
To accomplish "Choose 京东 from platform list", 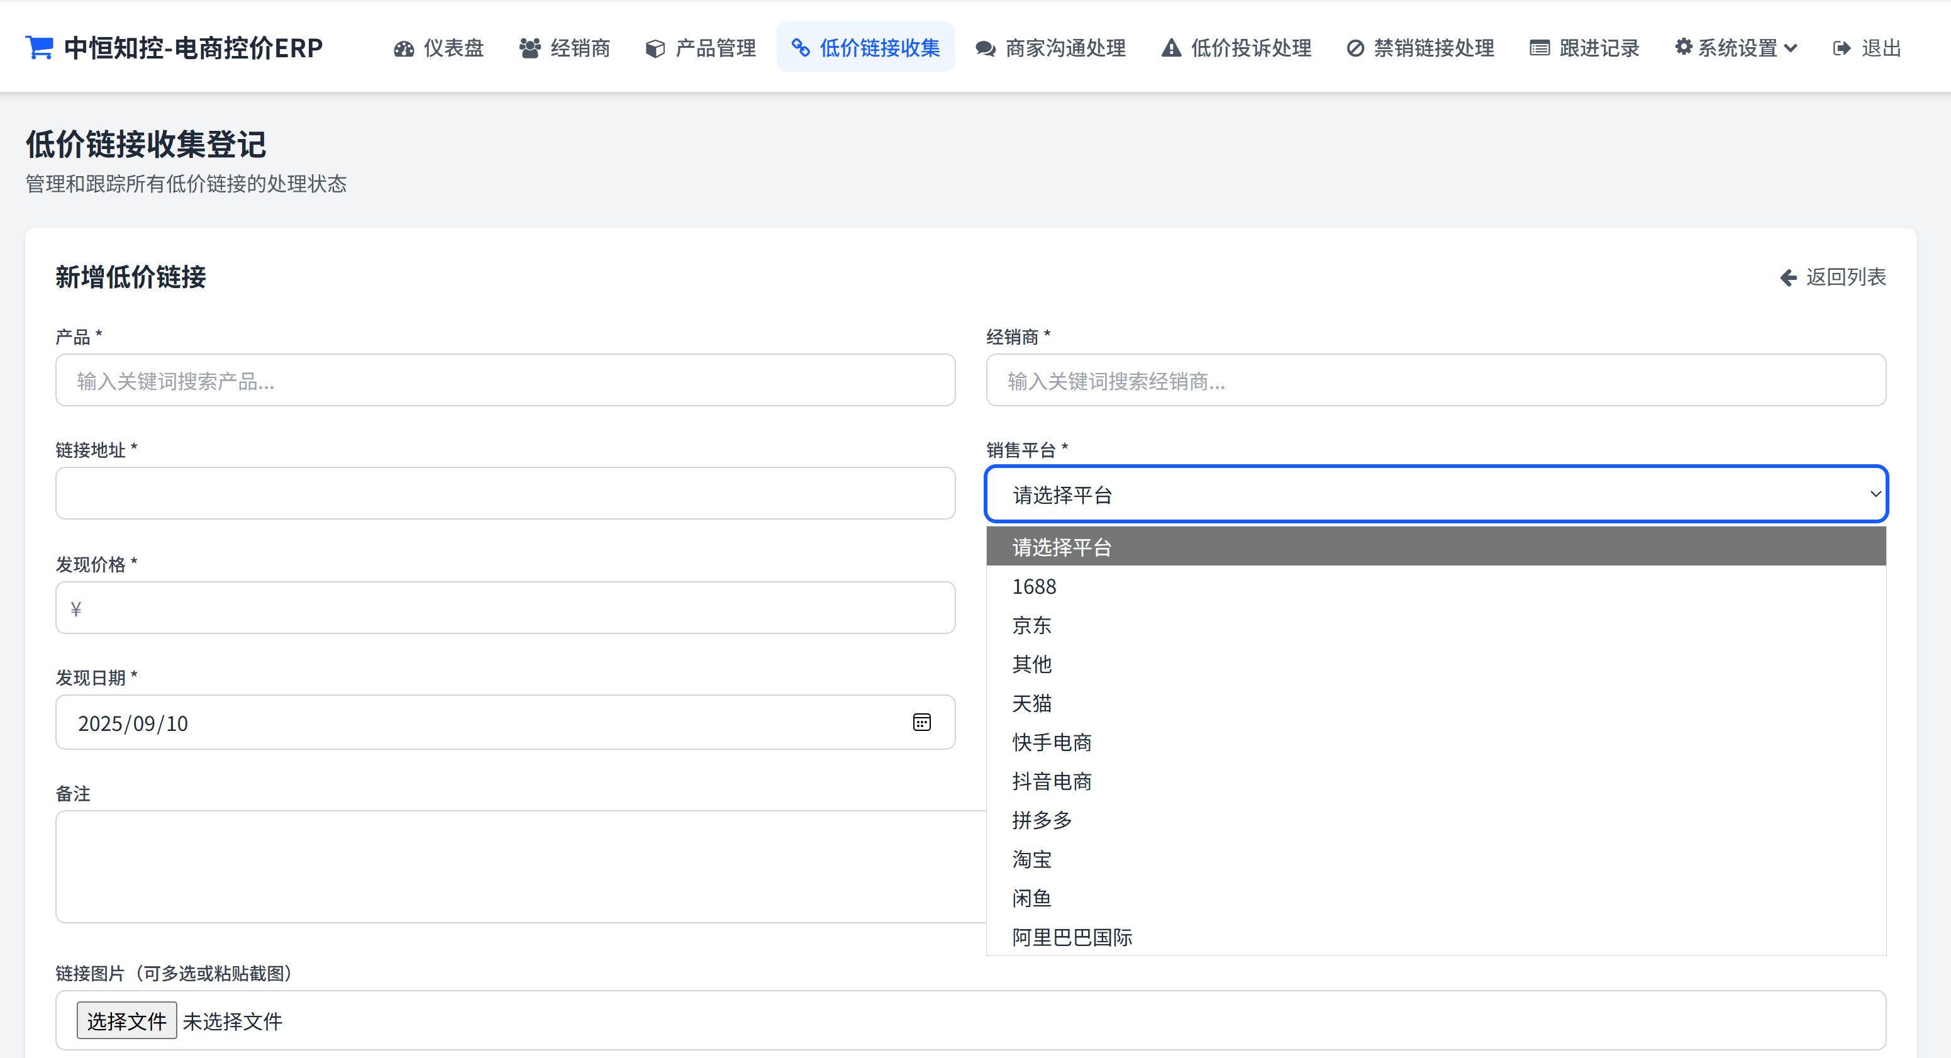I will (x=1031, y=625).
